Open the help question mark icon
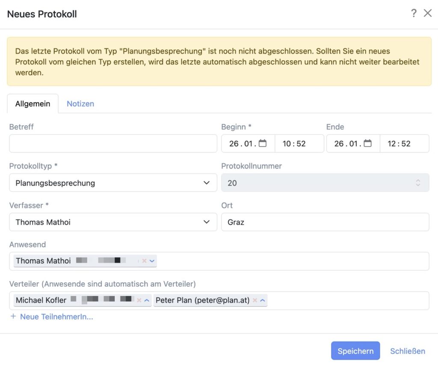Screen dimensions: 438x366 pos(414,13)
